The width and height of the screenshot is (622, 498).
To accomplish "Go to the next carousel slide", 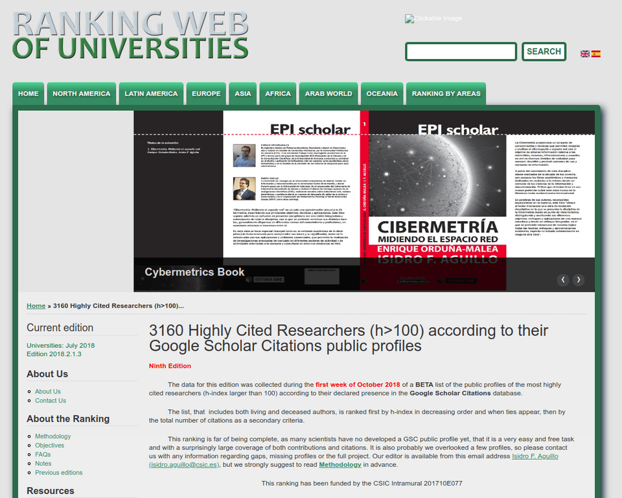I will [579, 280].
